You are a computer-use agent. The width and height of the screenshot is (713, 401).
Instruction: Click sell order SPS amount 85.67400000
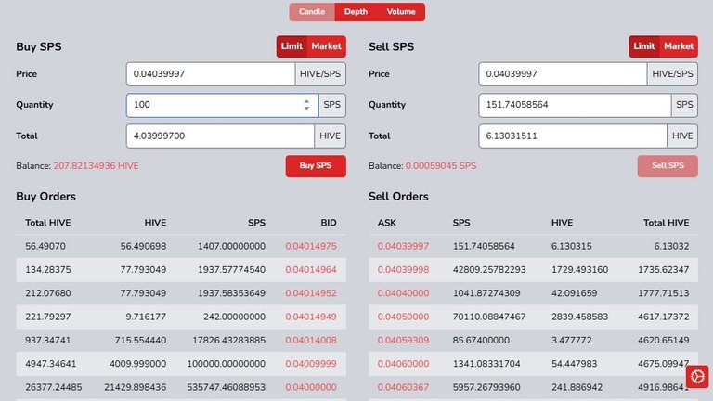tap(481, 341)
